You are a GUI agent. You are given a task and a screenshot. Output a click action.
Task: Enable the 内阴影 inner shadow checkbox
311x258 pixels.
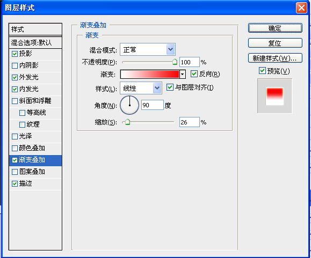pos(15,65)
